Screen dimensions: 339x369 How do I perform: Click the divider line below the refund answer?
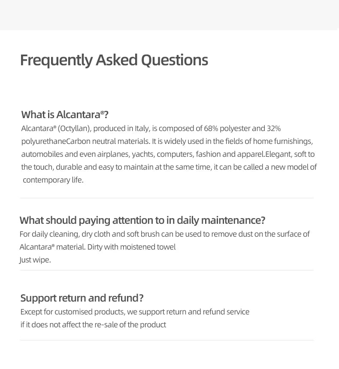(x=166, y=340)
